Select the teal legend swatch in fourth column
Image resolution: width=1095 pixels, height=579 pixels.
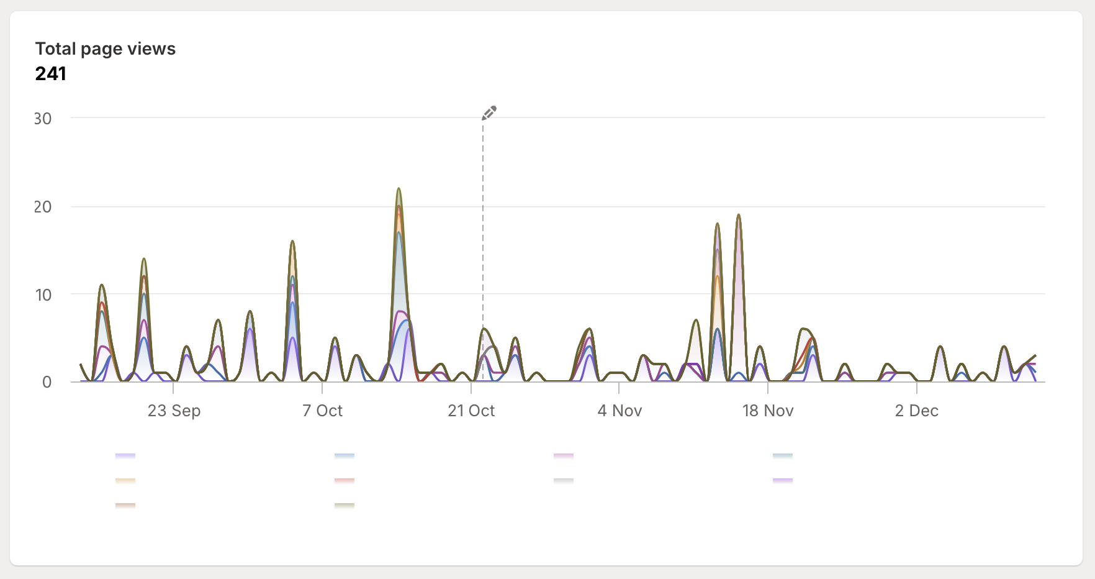click(782, 455)
